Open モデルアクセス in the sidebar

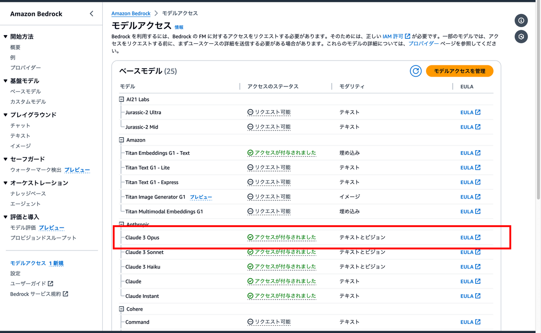(x=28, y=263)
